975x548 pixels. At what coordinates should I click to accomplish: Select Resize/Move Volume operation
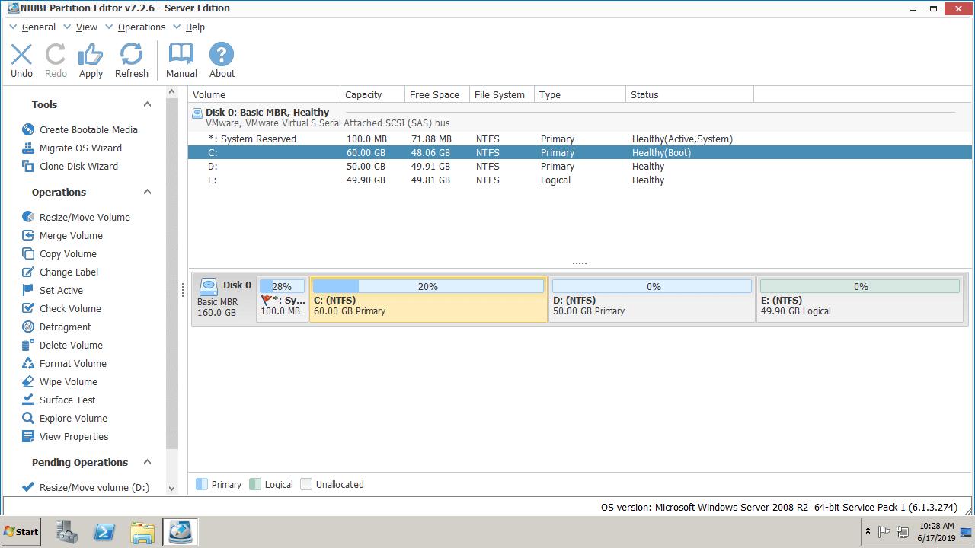84,218
